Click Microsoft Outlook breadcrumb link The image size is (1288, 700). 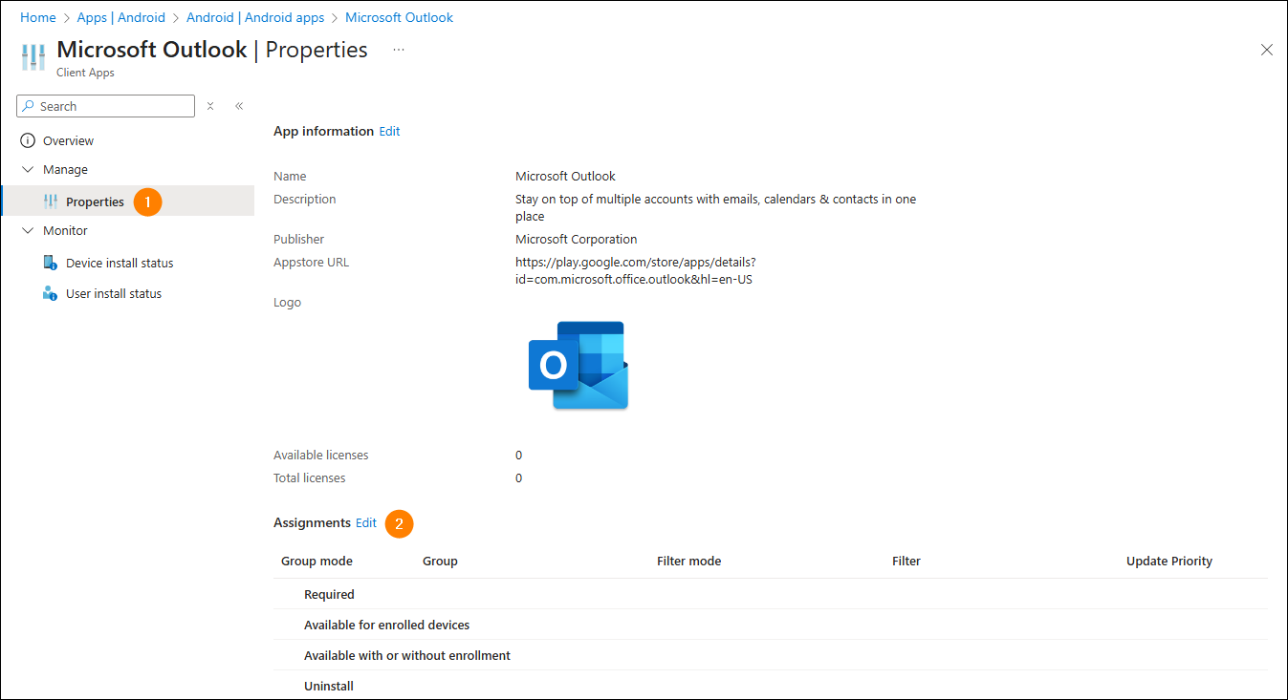pos(399,17)
